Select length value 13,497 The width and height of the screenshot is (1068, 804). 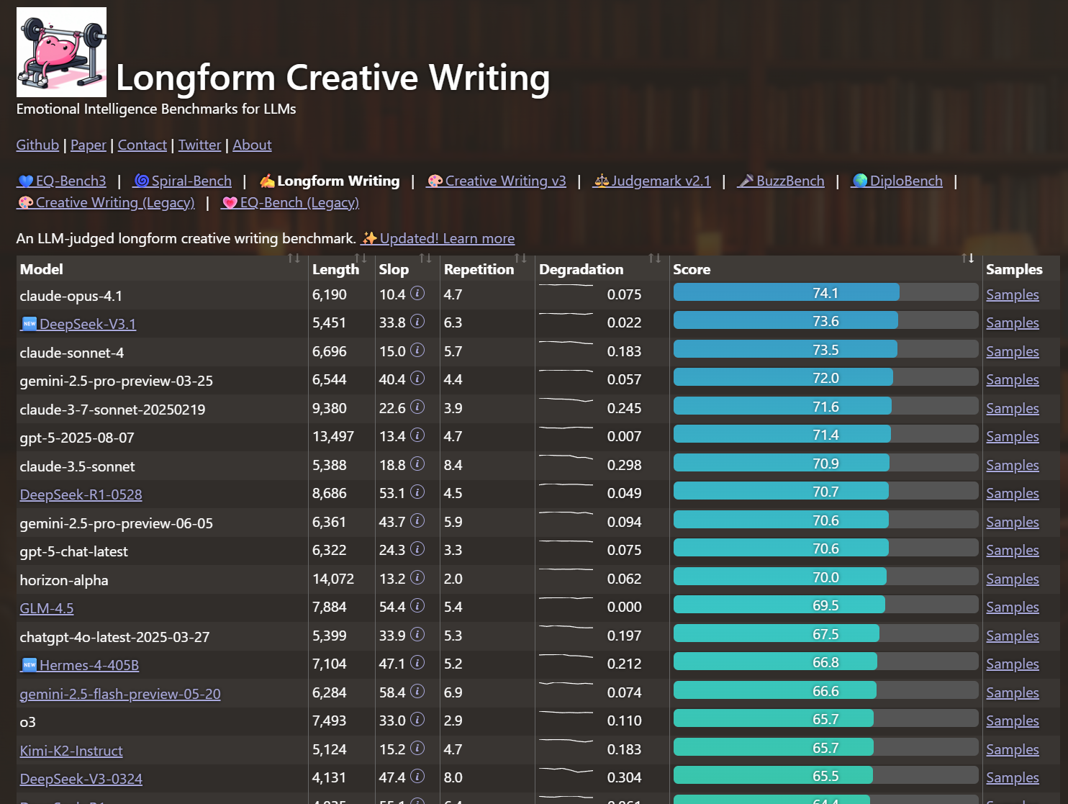333,436
